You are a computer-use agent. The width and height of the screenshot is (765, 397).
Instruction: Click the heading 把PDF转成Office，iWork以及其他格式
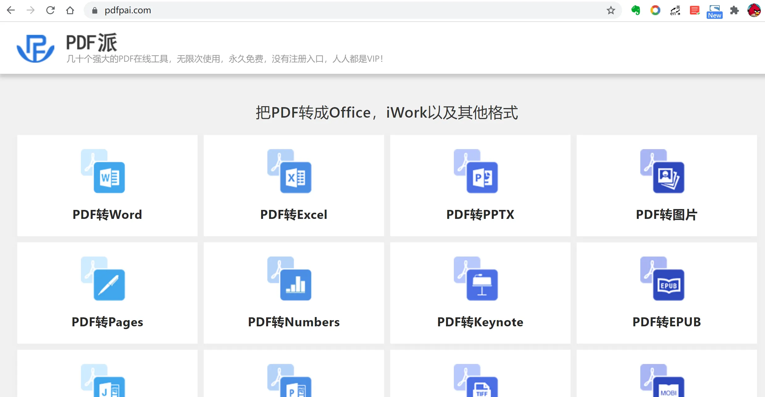point(387,112)
